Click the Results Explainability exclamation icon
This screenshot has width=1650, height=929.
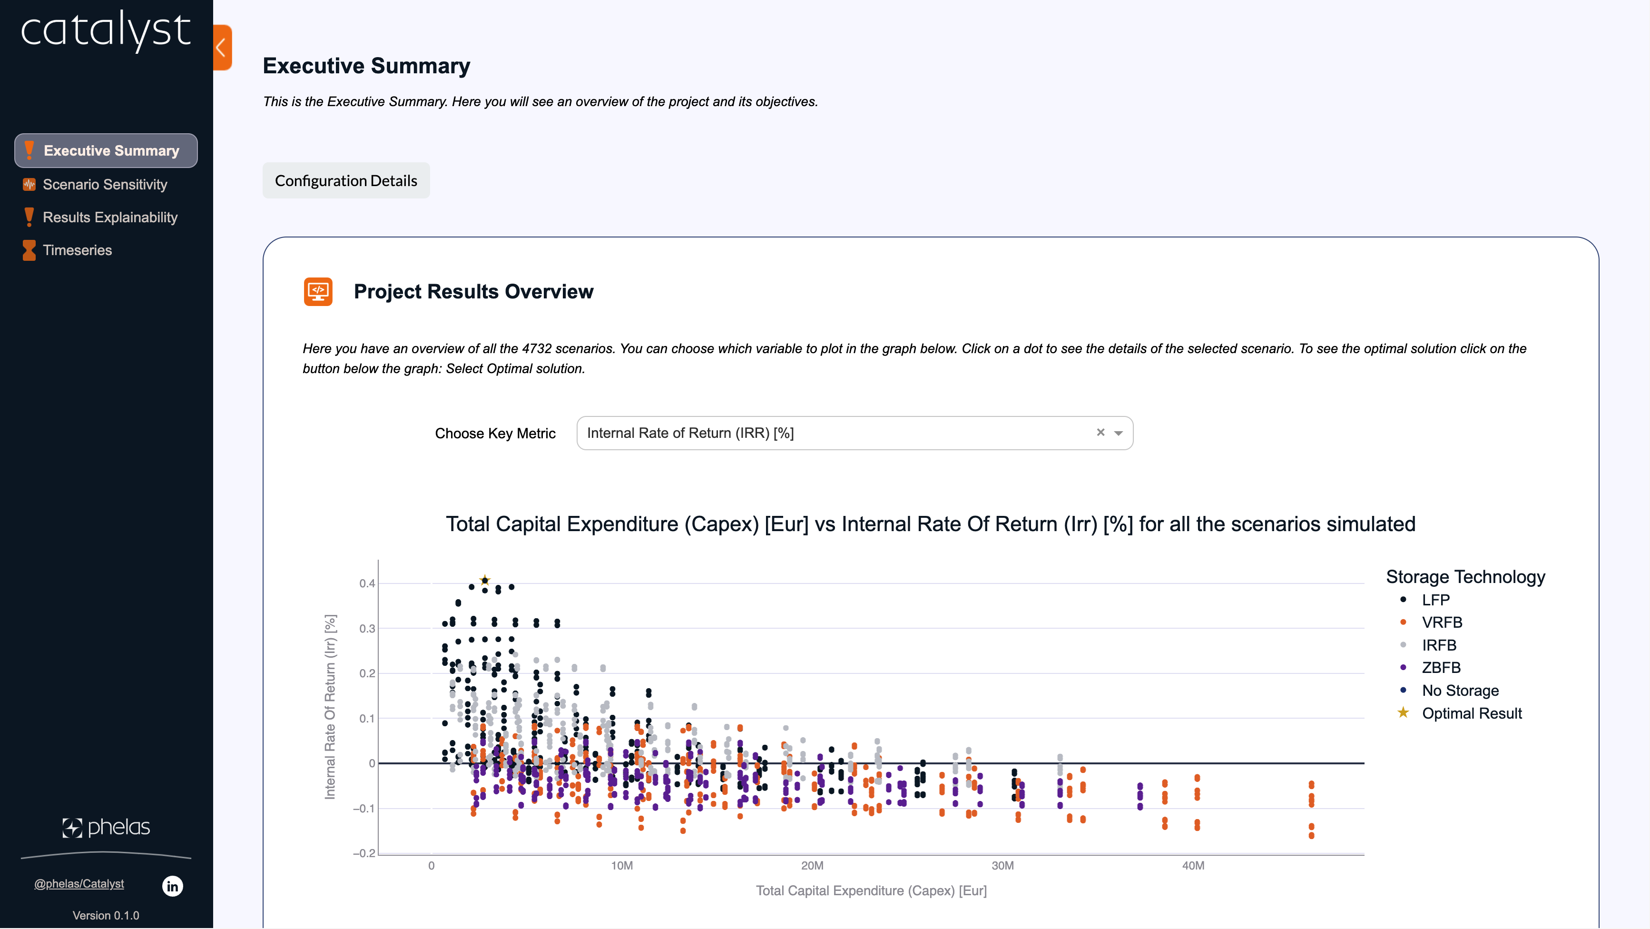click(29, 217)
